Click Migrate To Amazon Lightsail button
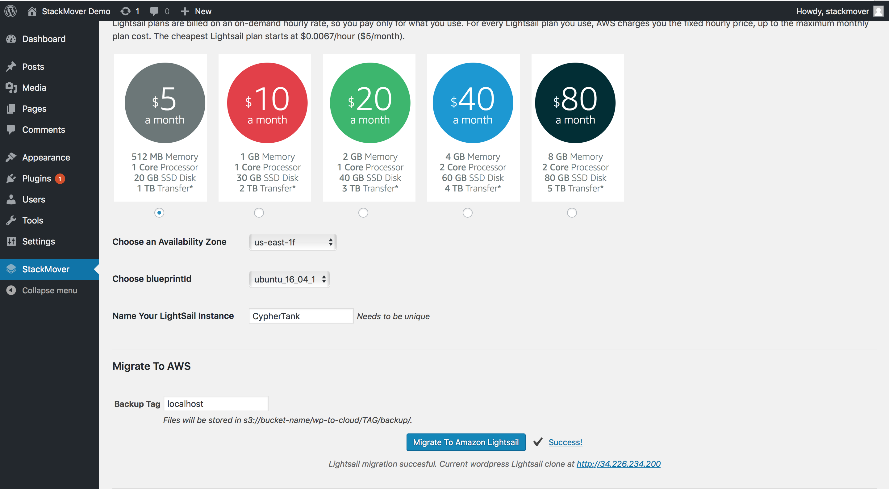 pos(465,442)
